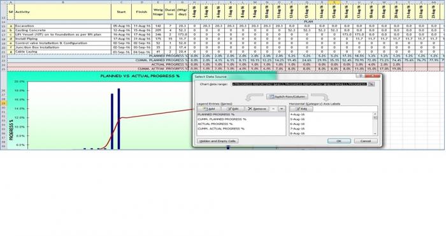The width and height of the screenshot is (446, 236).
Task: Click the PROGRESS % vertical axis title
Action: coord(11,130)
